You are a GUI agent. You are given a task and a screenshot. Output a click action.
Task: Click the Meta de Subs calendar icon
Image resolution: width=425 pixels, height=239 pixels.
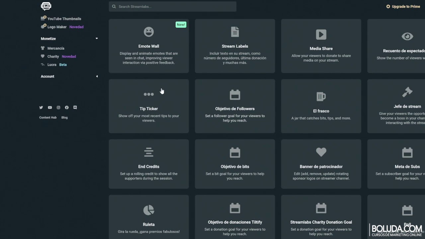click(407, 152)
